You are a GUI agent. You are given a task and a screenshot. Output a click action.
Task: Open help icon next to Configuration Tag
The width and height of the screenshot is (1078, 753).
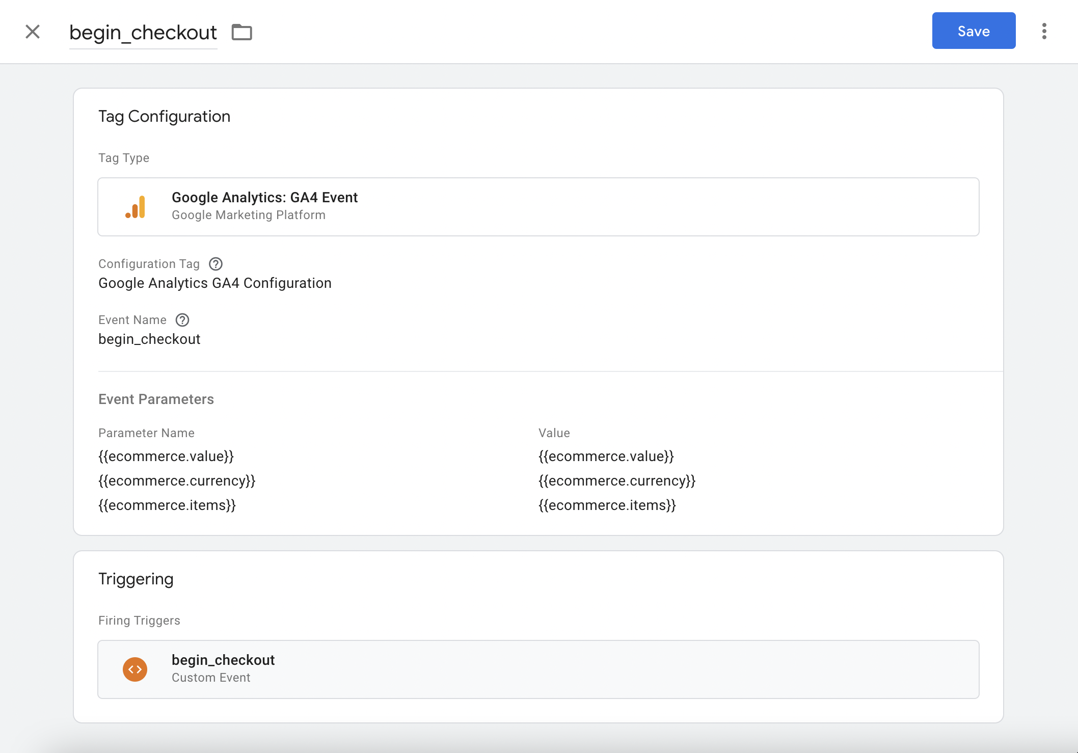216,264
